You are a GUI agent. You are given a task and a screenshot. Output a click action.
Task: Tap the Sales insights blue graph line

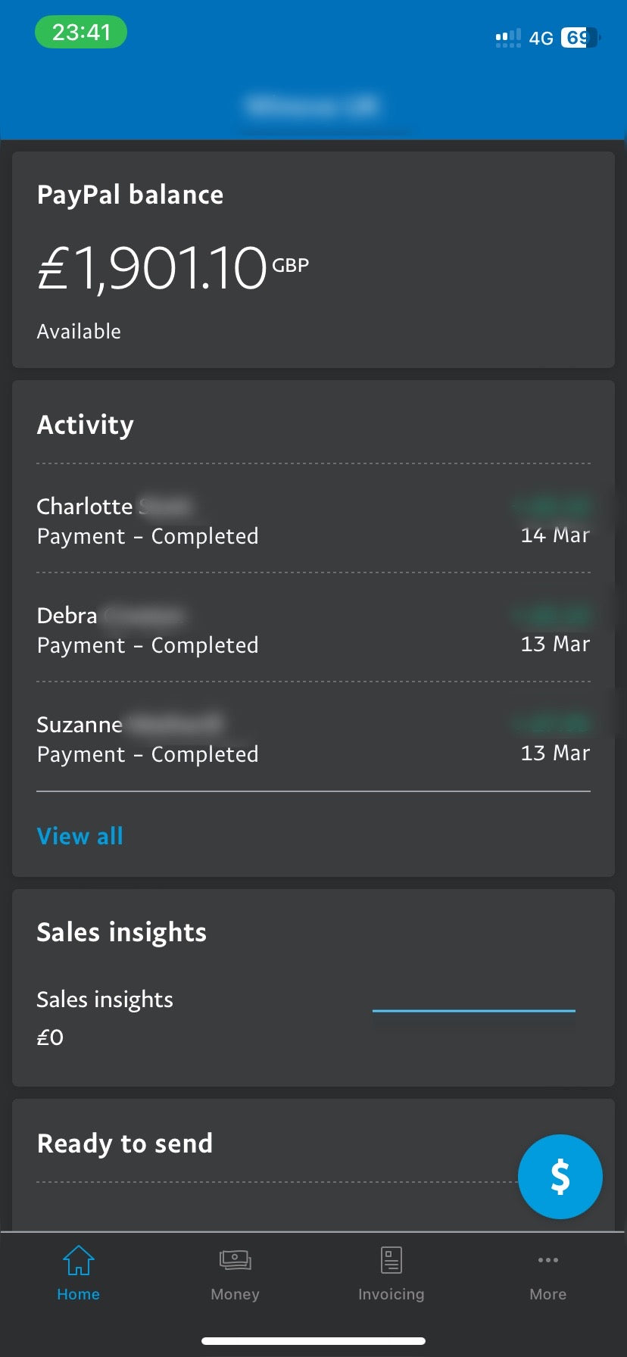coord(474,1011)
